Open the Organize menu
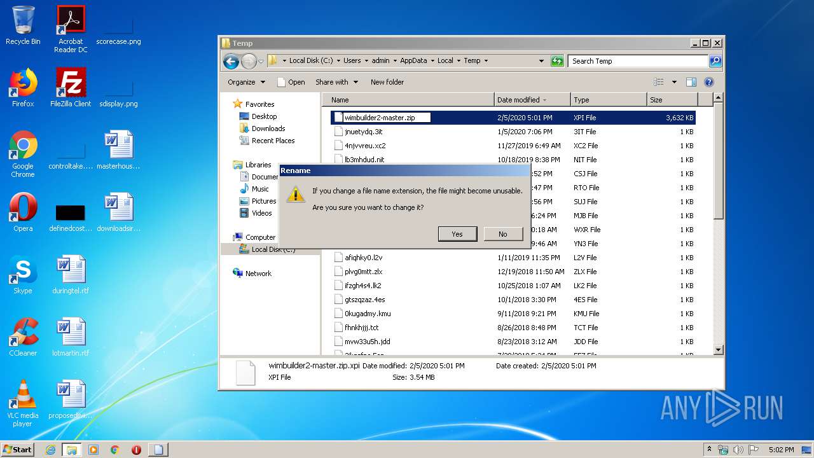 click(245, 82)
